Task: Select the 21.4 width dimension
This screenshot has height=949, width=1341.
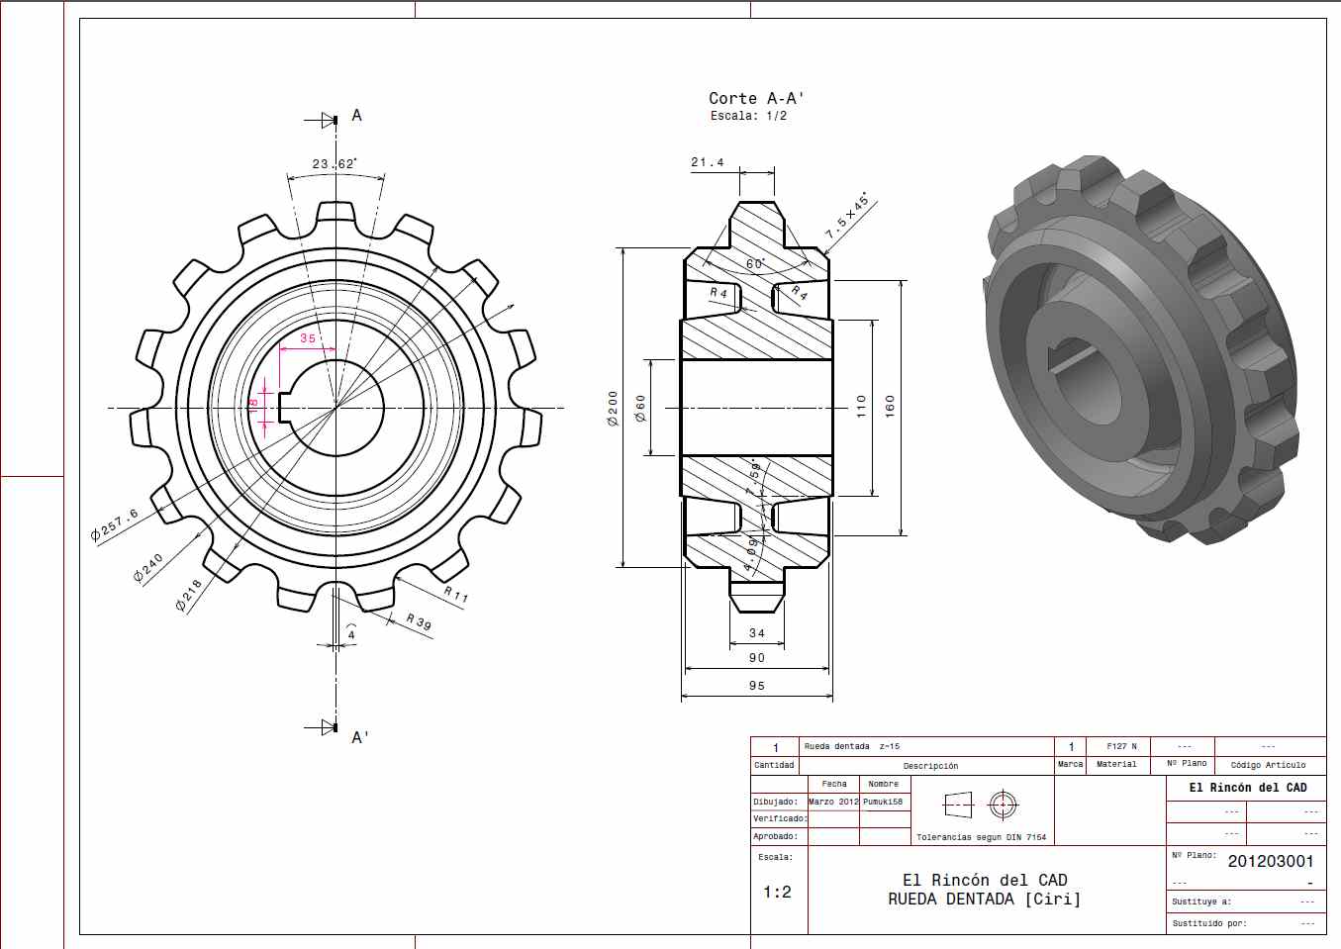Action: click(x=707, y=162)
